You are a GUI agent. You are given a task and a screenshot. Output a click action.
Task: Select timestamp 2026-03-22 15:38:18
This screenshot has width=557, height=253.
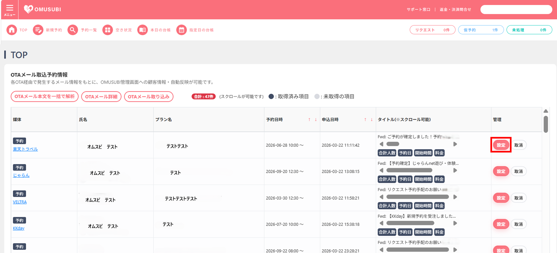[x=341, y=224]
